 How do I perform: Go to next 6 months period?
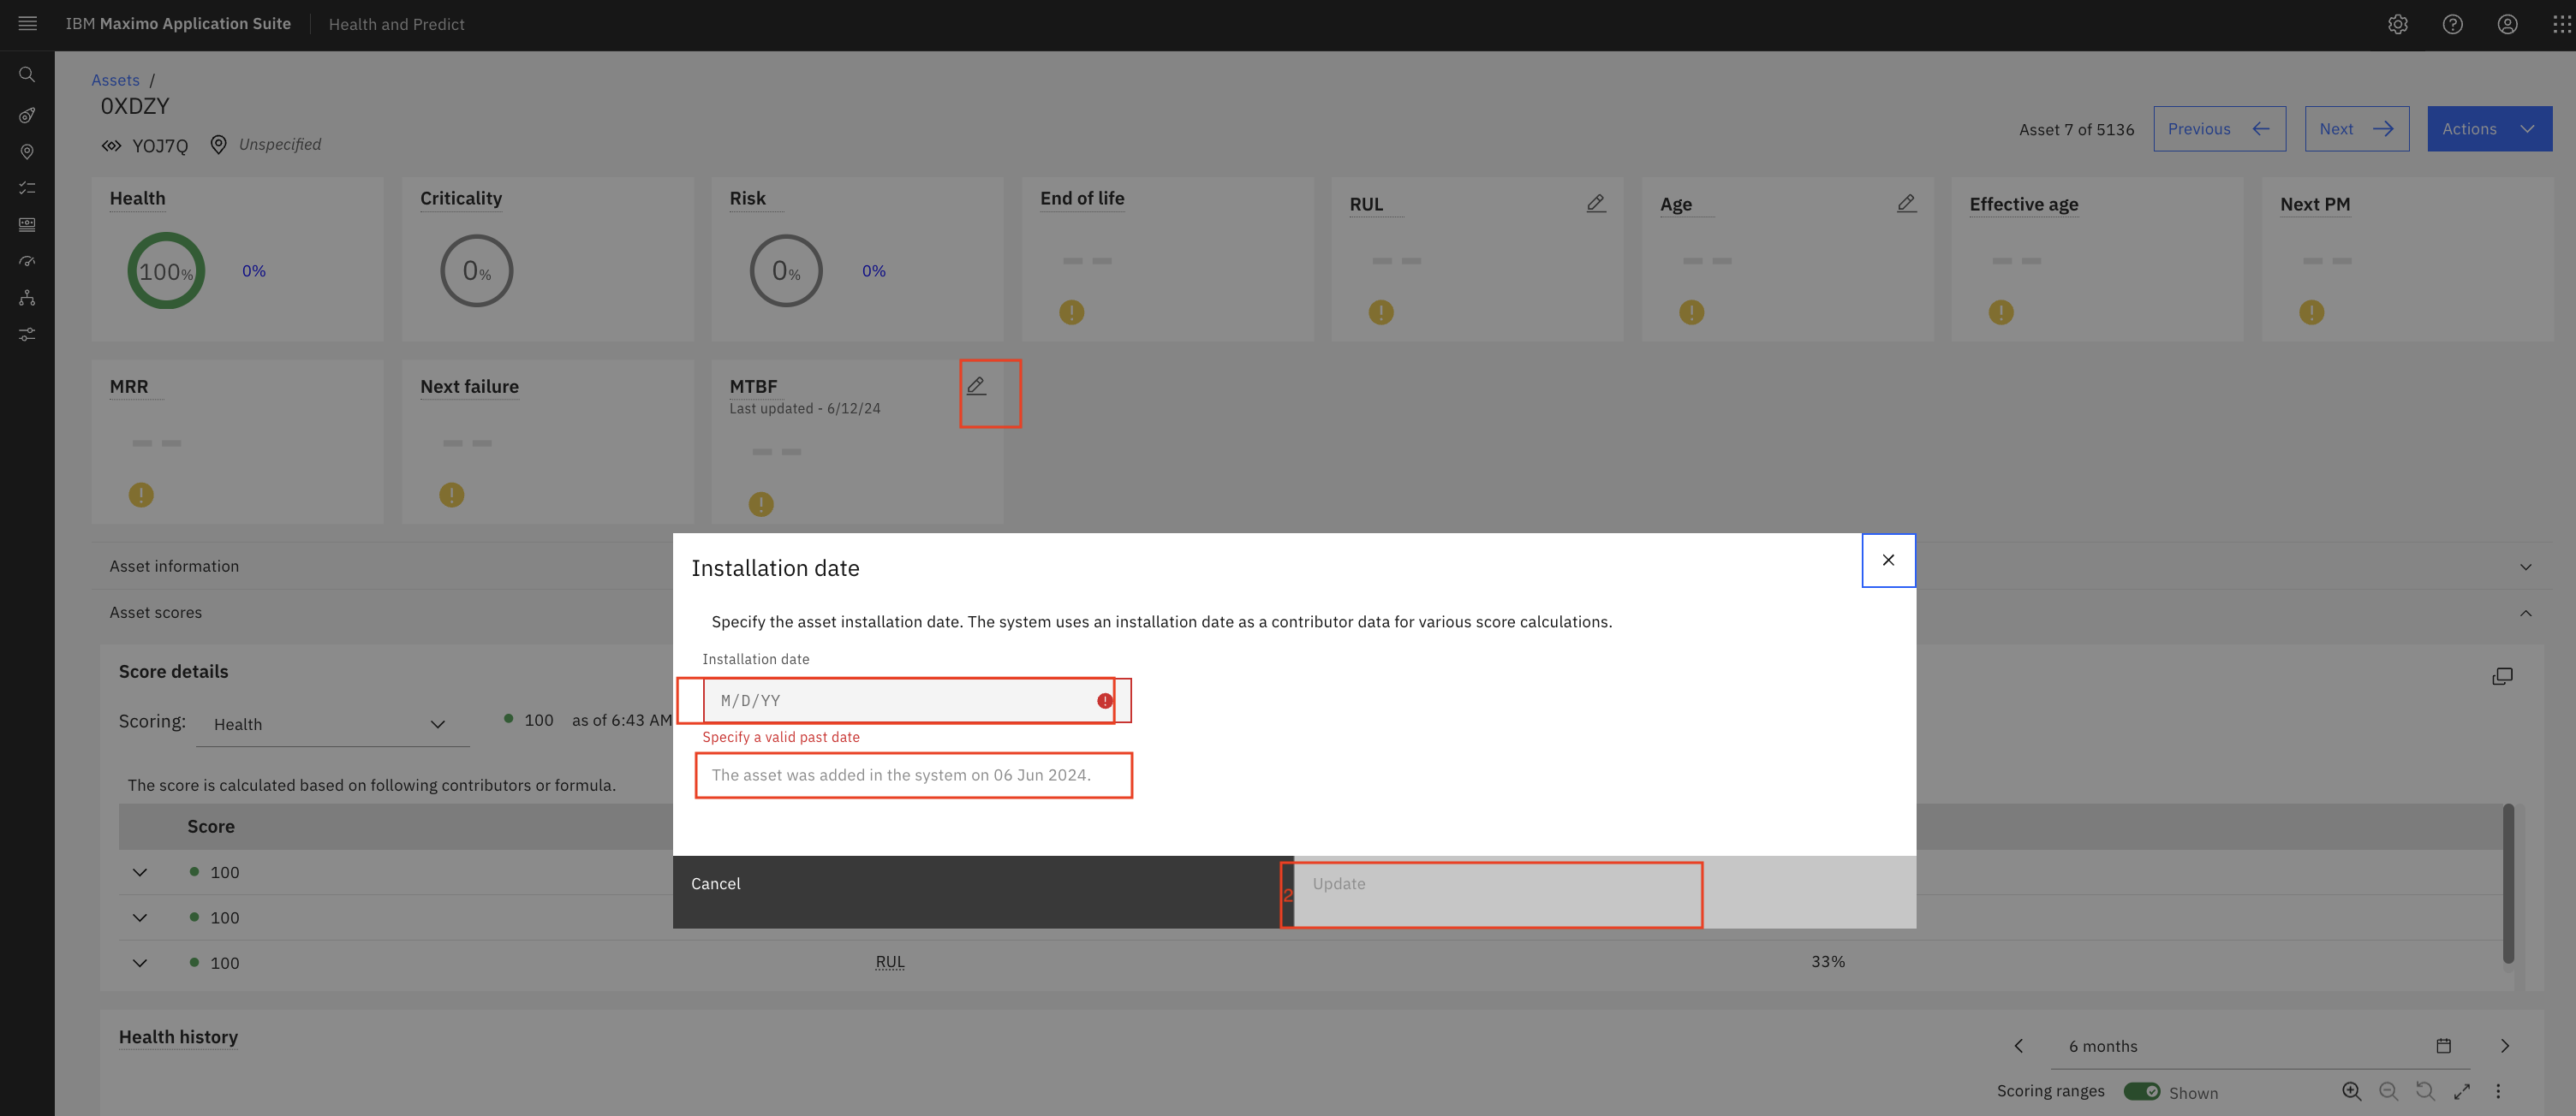coord(2504,1045)
